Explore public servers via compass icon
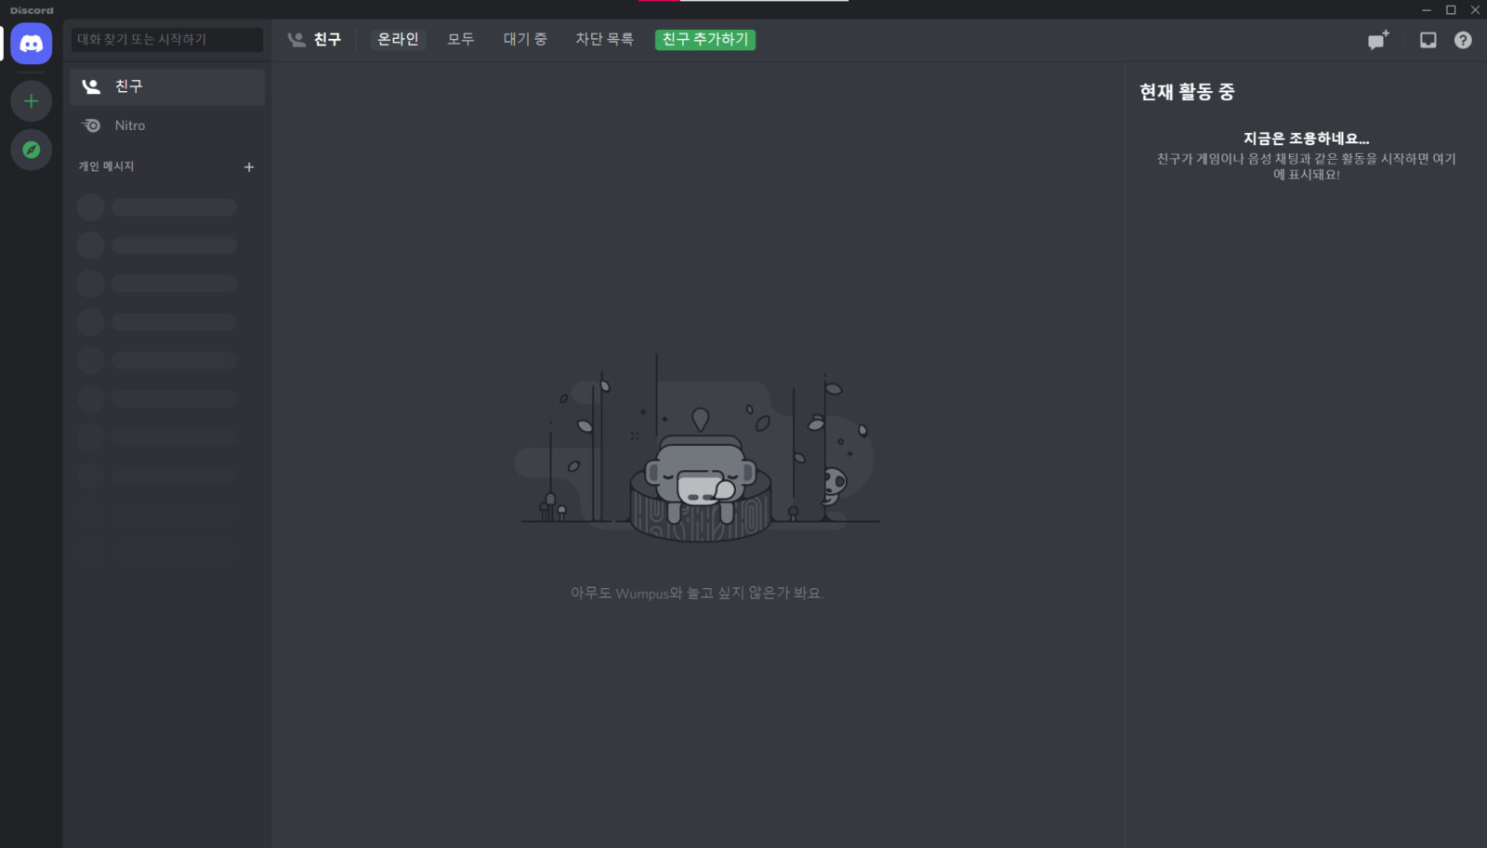Viewport: 1487px width, 848px height. pos(32,150)
